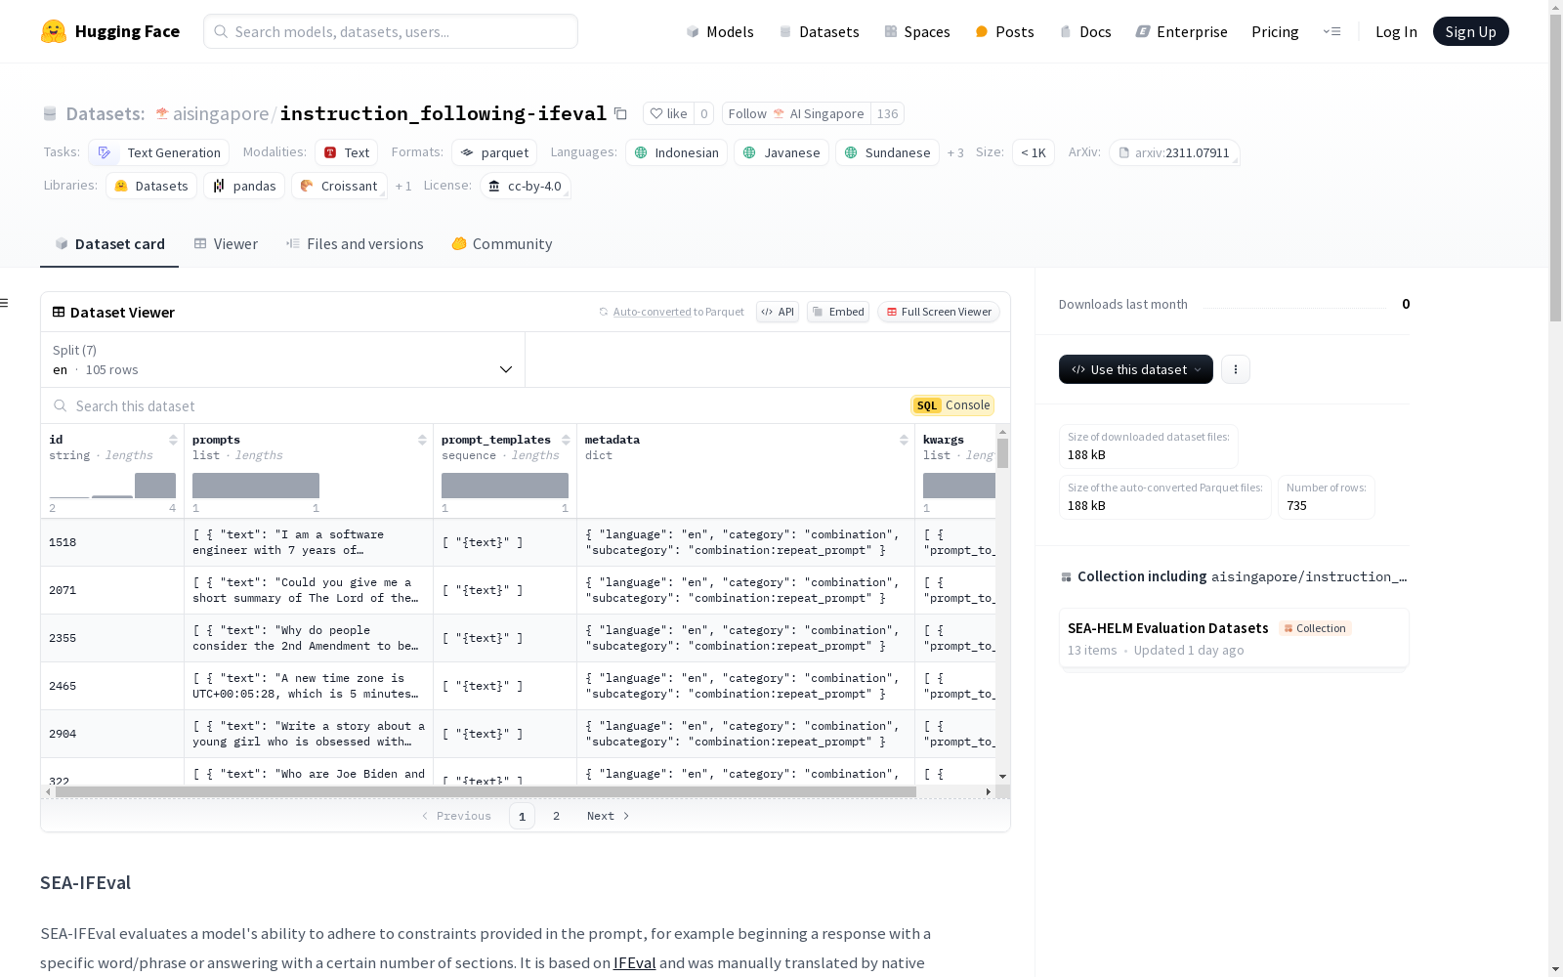Open the table of contents sidebar toggle

pos(5,303)
